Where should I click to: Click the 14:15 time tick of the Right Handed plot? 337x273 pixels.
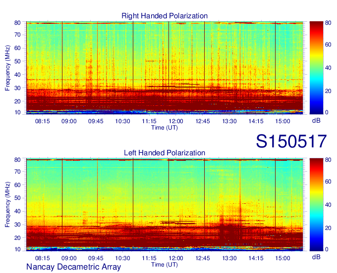(256, 121)
